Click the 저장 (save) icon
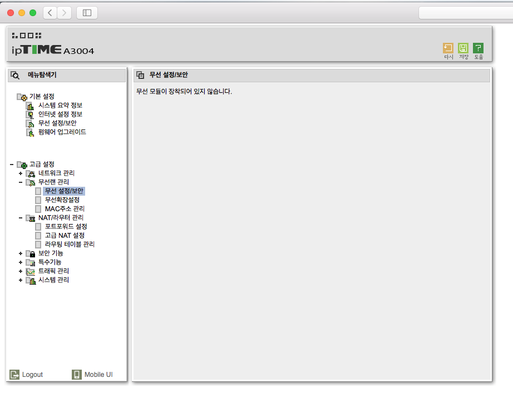This screenshot has width=513, height=403. click(463, 48)
